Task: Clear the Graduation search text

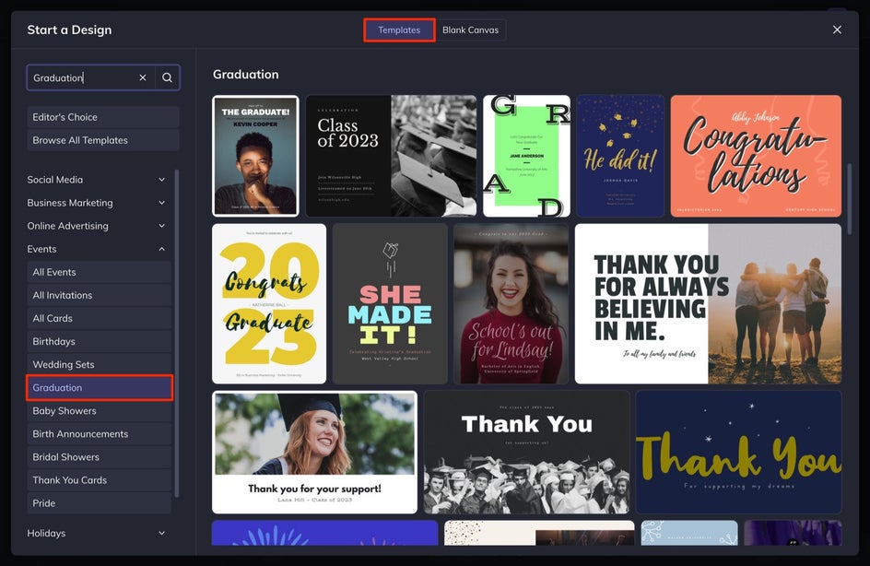Action: [143, 77]
